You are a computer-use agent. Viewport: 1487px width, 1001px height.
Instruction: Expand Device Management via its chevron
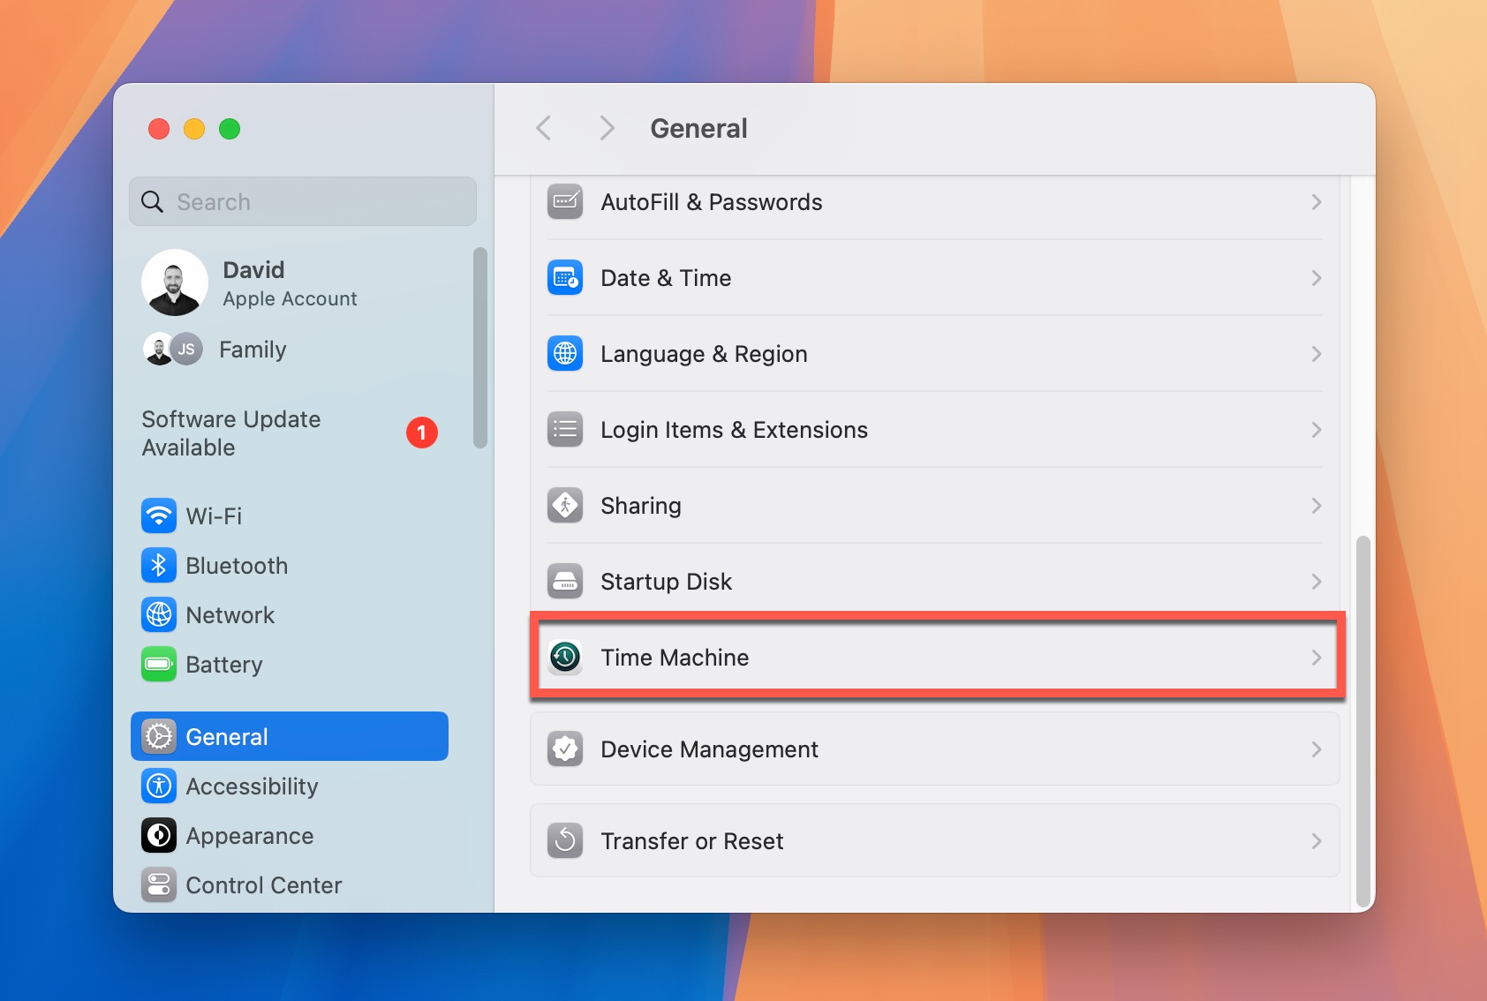click(x=1317, y=749)
